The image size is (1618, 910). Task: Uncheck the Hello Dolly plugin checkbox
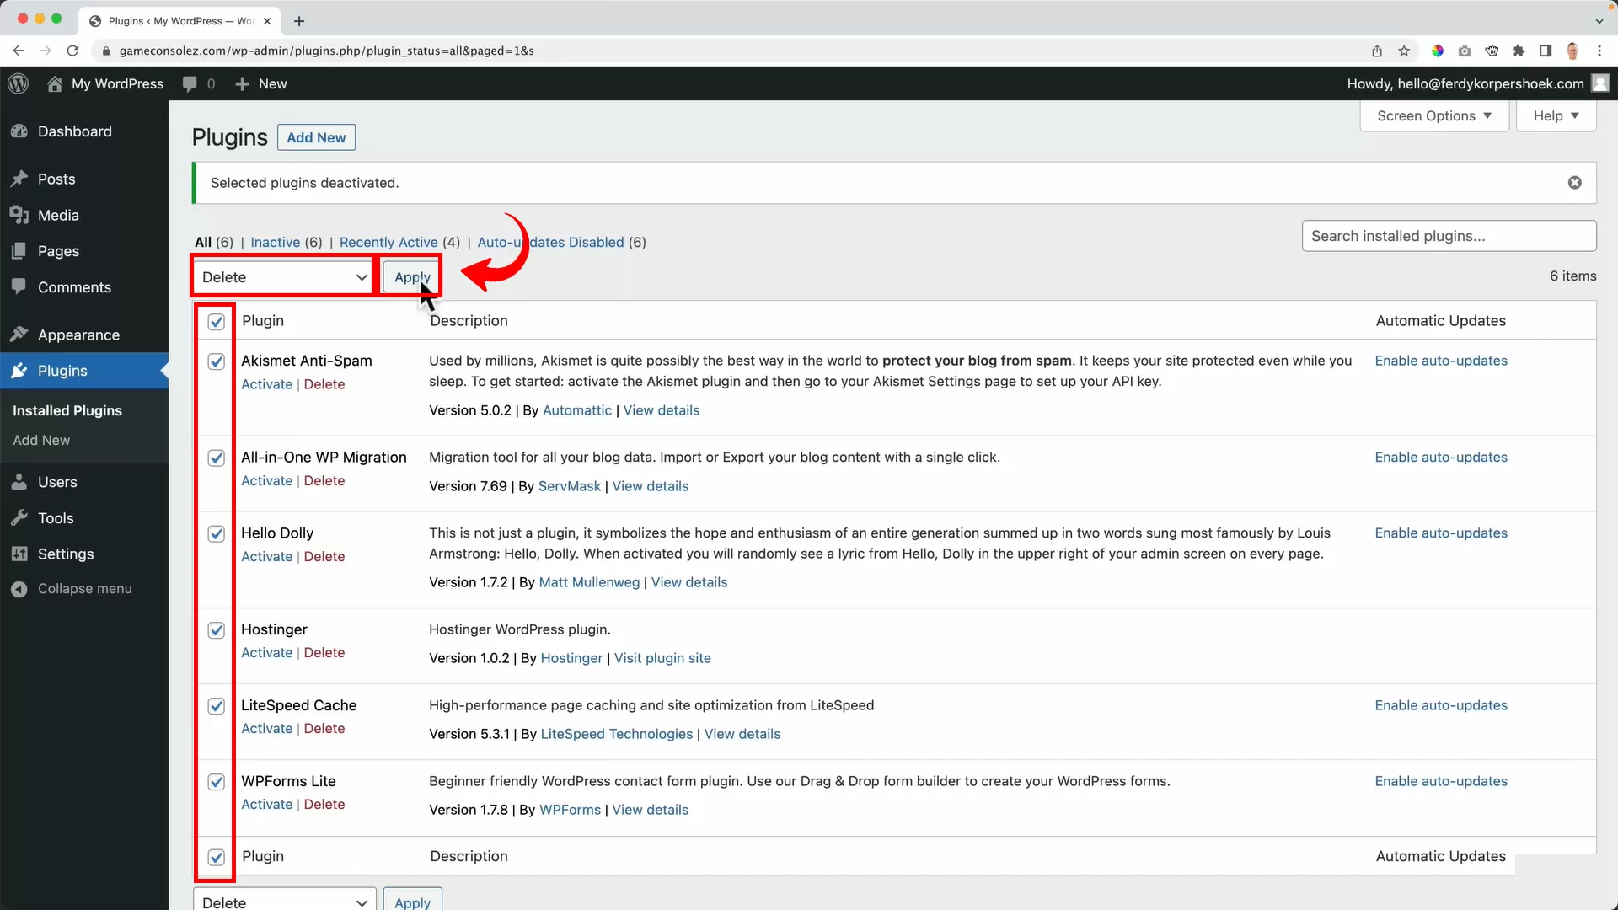coord(216,533)
